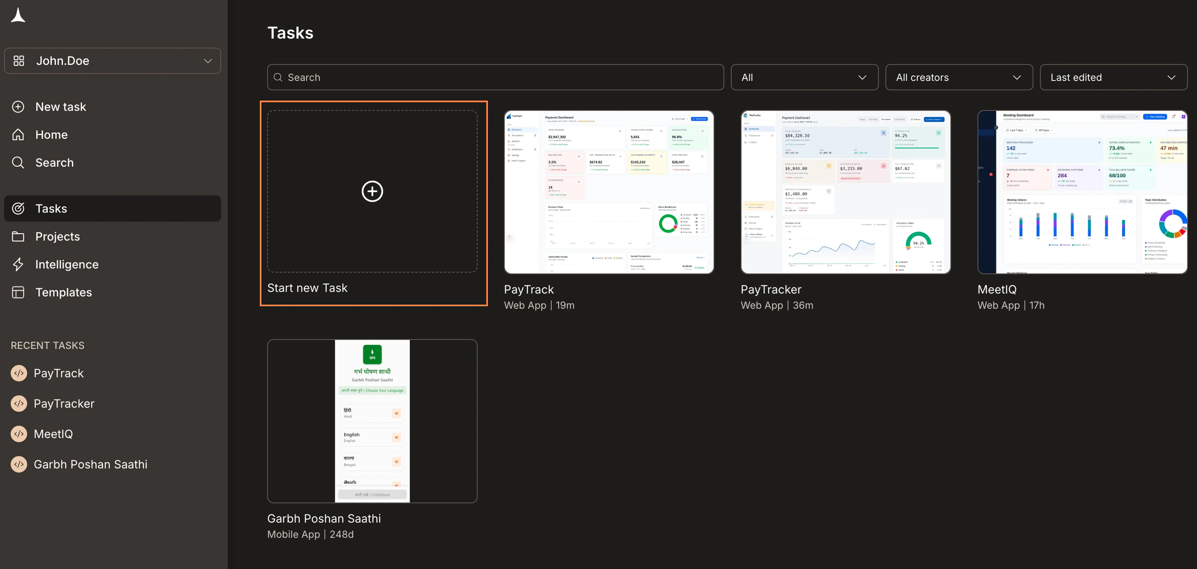Viewport: 1197px width, 569px height.
Task: Click the 'Web App | 19m' text
Action: (539, 305)
